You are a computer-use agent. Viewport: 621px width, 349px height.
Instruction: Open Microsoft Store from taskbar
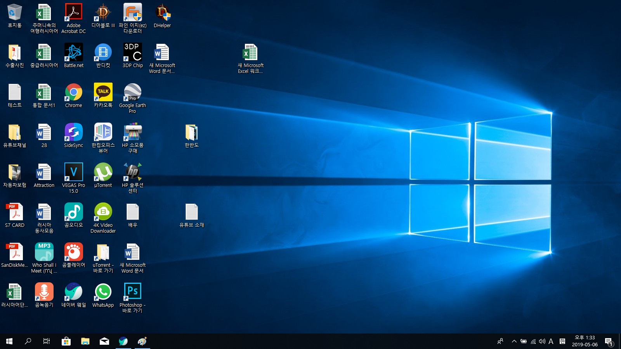click(x=66, y=341)
